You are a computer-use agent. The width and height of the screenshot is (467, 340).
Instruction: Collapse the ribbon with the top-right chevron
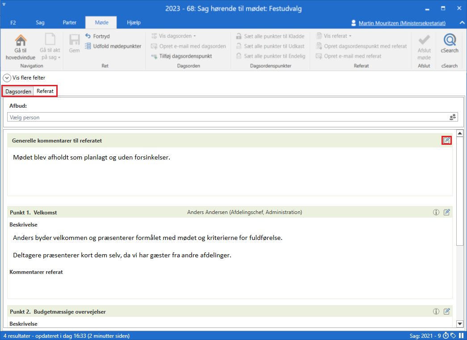(462, 23)
